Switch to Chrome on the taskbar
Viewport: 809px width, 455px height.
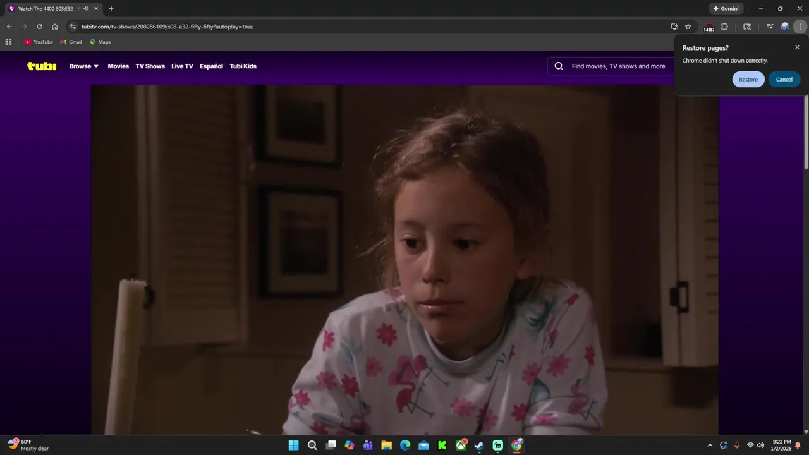coord(516,445)
